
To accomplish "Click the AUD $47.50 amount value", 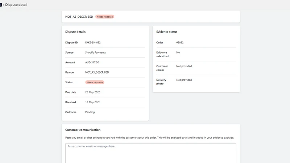I will 92,62.
